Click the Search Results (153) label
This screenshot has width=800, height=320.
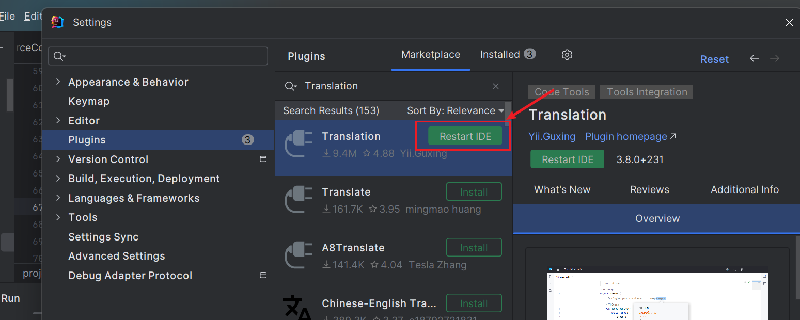pos(331,110)
